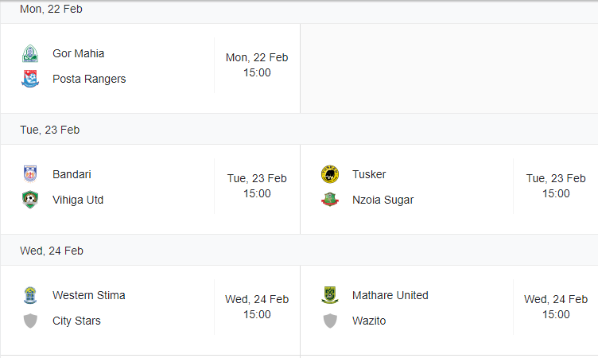
Task: Open the Western Stima team name
Action: coord(89,295)
